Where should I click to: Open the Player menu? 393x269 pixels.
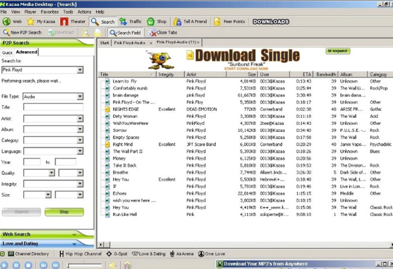[30, 12]
